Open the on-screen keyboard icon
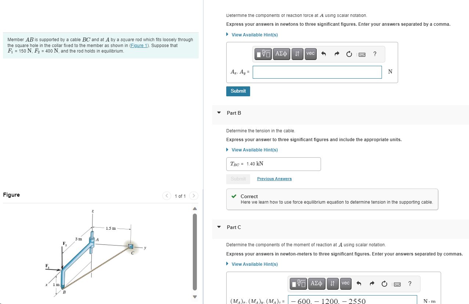Viewport: 469px width, 304px height. 362,54
